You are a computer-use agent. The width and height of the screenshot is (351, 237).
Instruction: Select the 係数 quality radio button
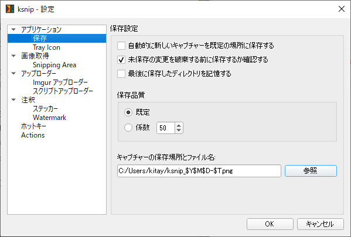click(x=128, y=128)
